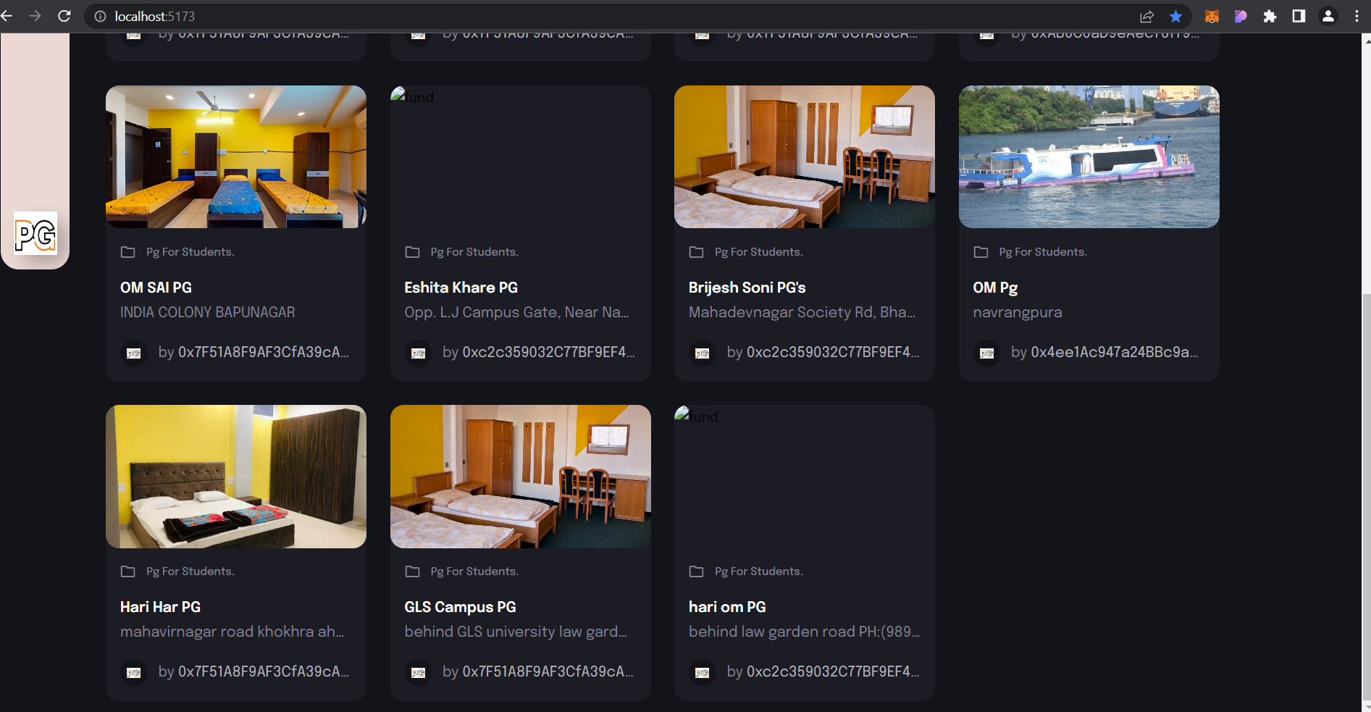View the Brijesh Soni PG's room photo
The width and height of the screenshot is (1371, 712).
(x=804, y=156)
